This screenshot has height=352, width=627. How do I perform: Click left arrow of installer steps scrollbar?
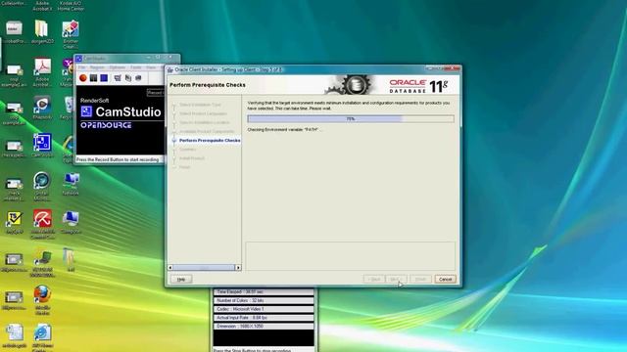170,267
